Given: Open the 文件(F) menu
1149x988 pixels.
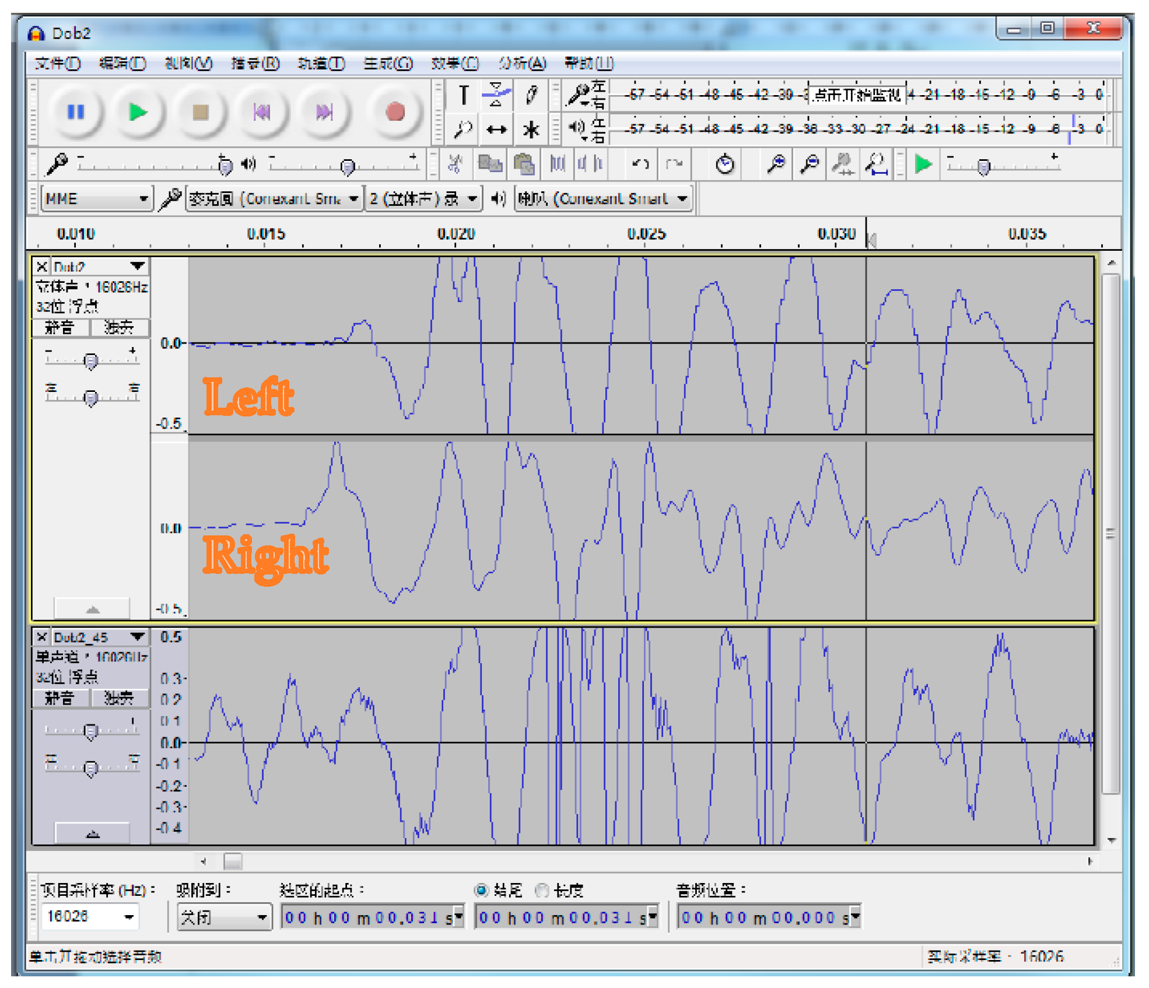Looking at the screenshot, I should (x=57, y=63).
